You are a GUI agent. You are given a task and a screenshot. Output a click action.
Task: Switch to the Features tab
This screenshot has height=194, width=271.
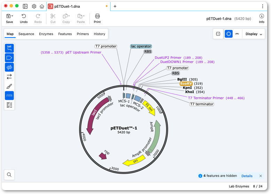coord(65,34)
